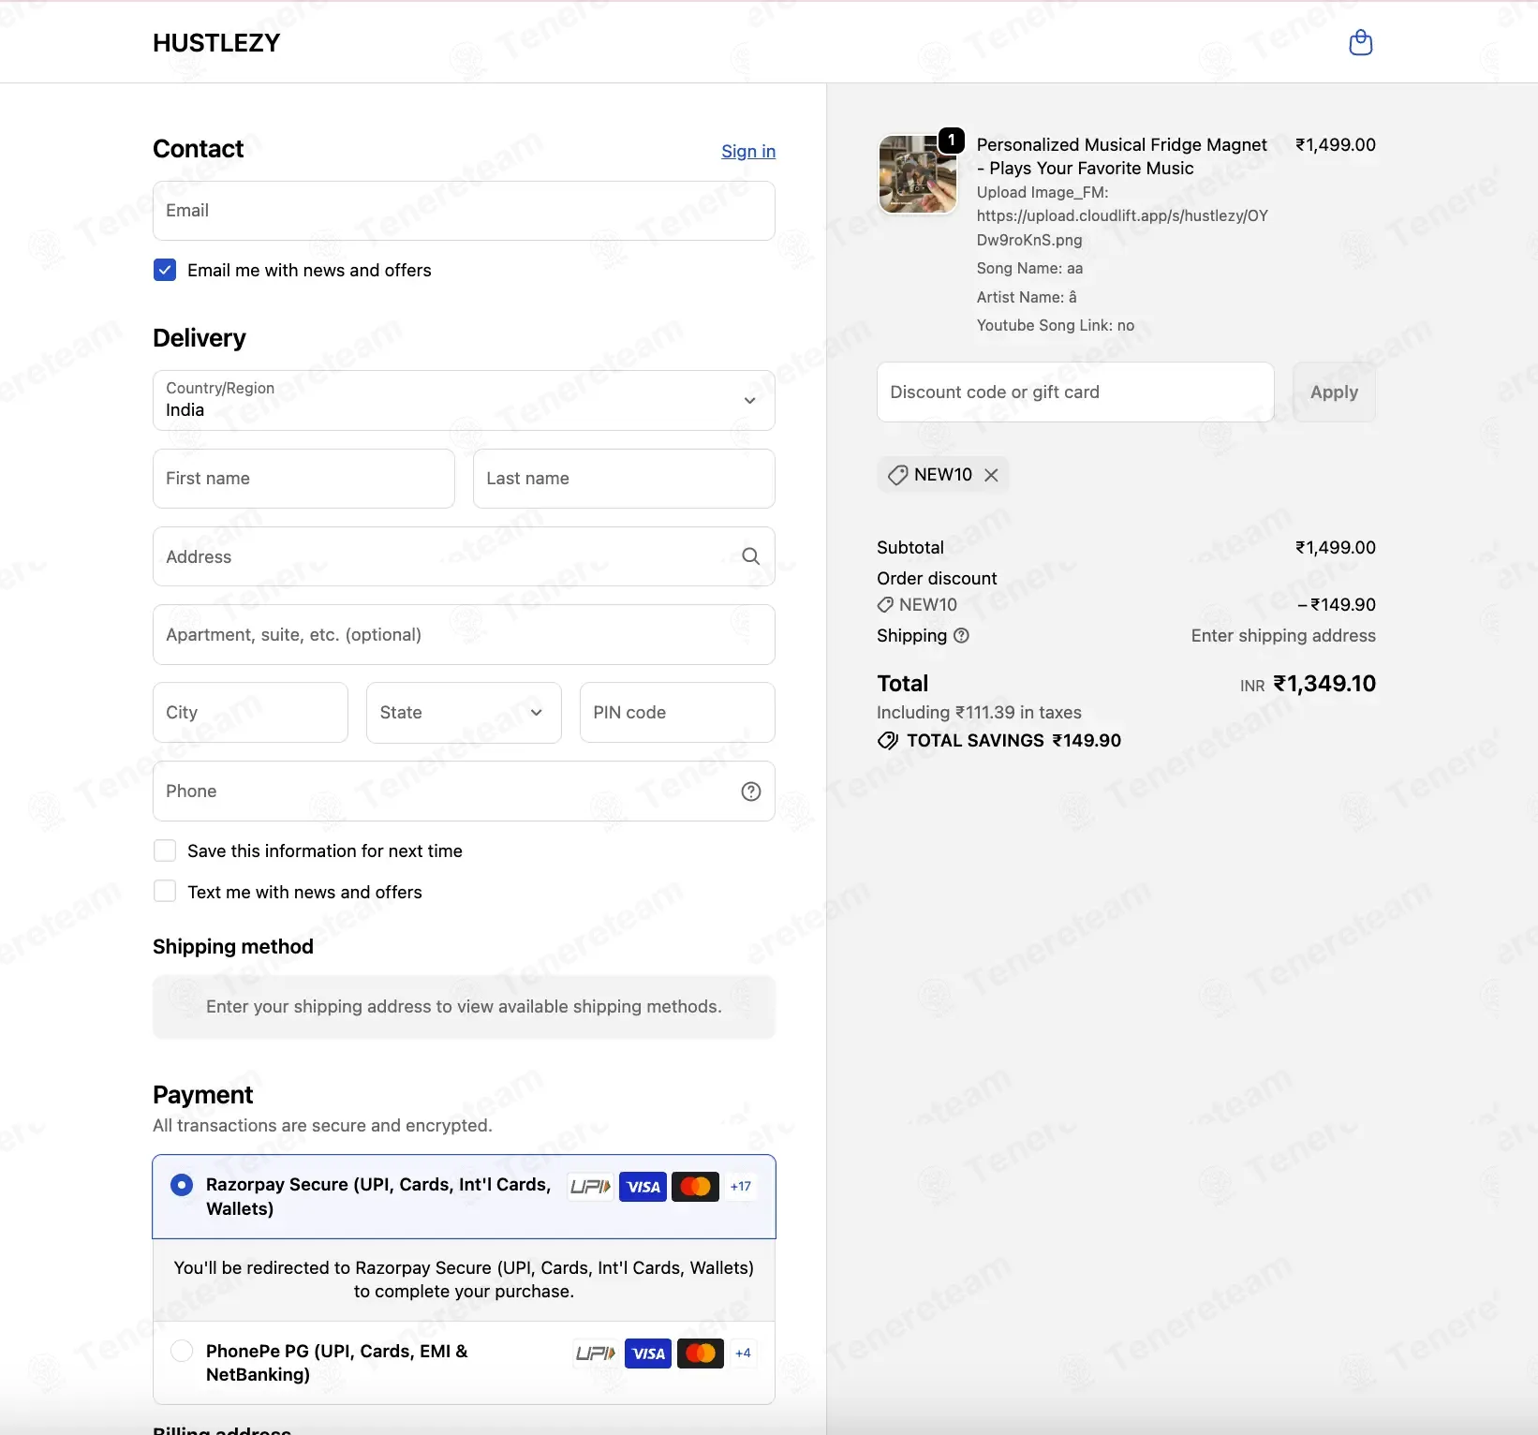The image size is (1538, 1435).
Task: Click the Apartment, suite field
Action: click(464, 635)
